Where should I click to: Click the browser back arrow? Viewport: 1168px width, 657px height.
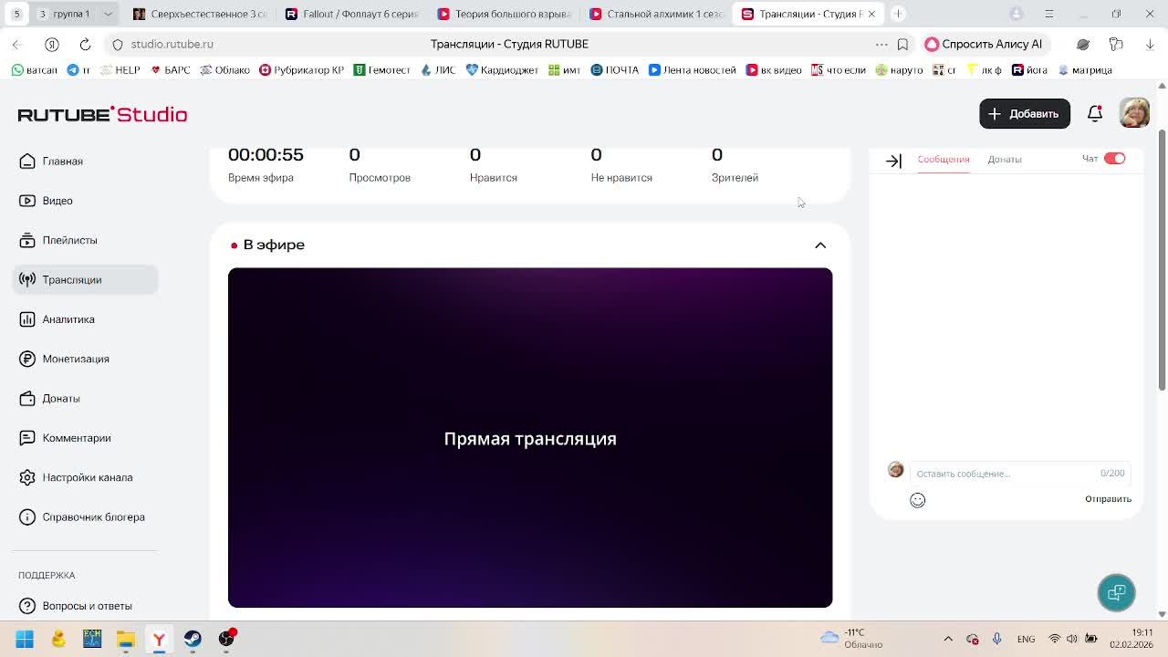pyautogui.click(x=17, y=44)
